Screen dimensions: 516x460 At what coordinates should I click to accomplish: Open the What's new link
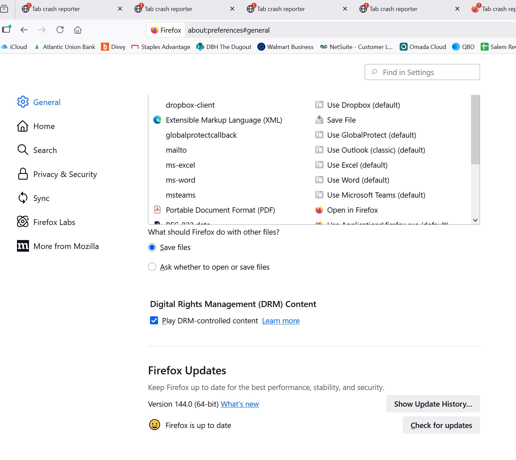[x=240, y=404]
